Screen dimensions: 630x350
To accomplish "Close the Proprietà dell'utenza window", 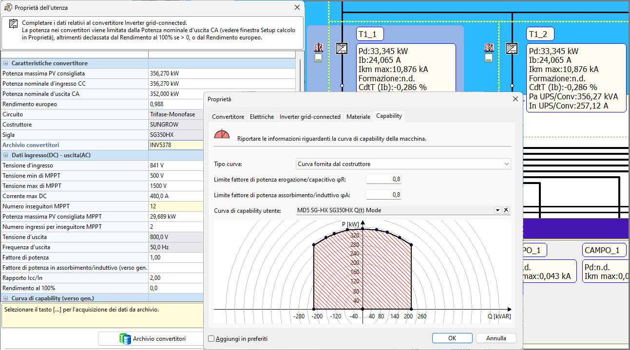I will coord(297,8).
